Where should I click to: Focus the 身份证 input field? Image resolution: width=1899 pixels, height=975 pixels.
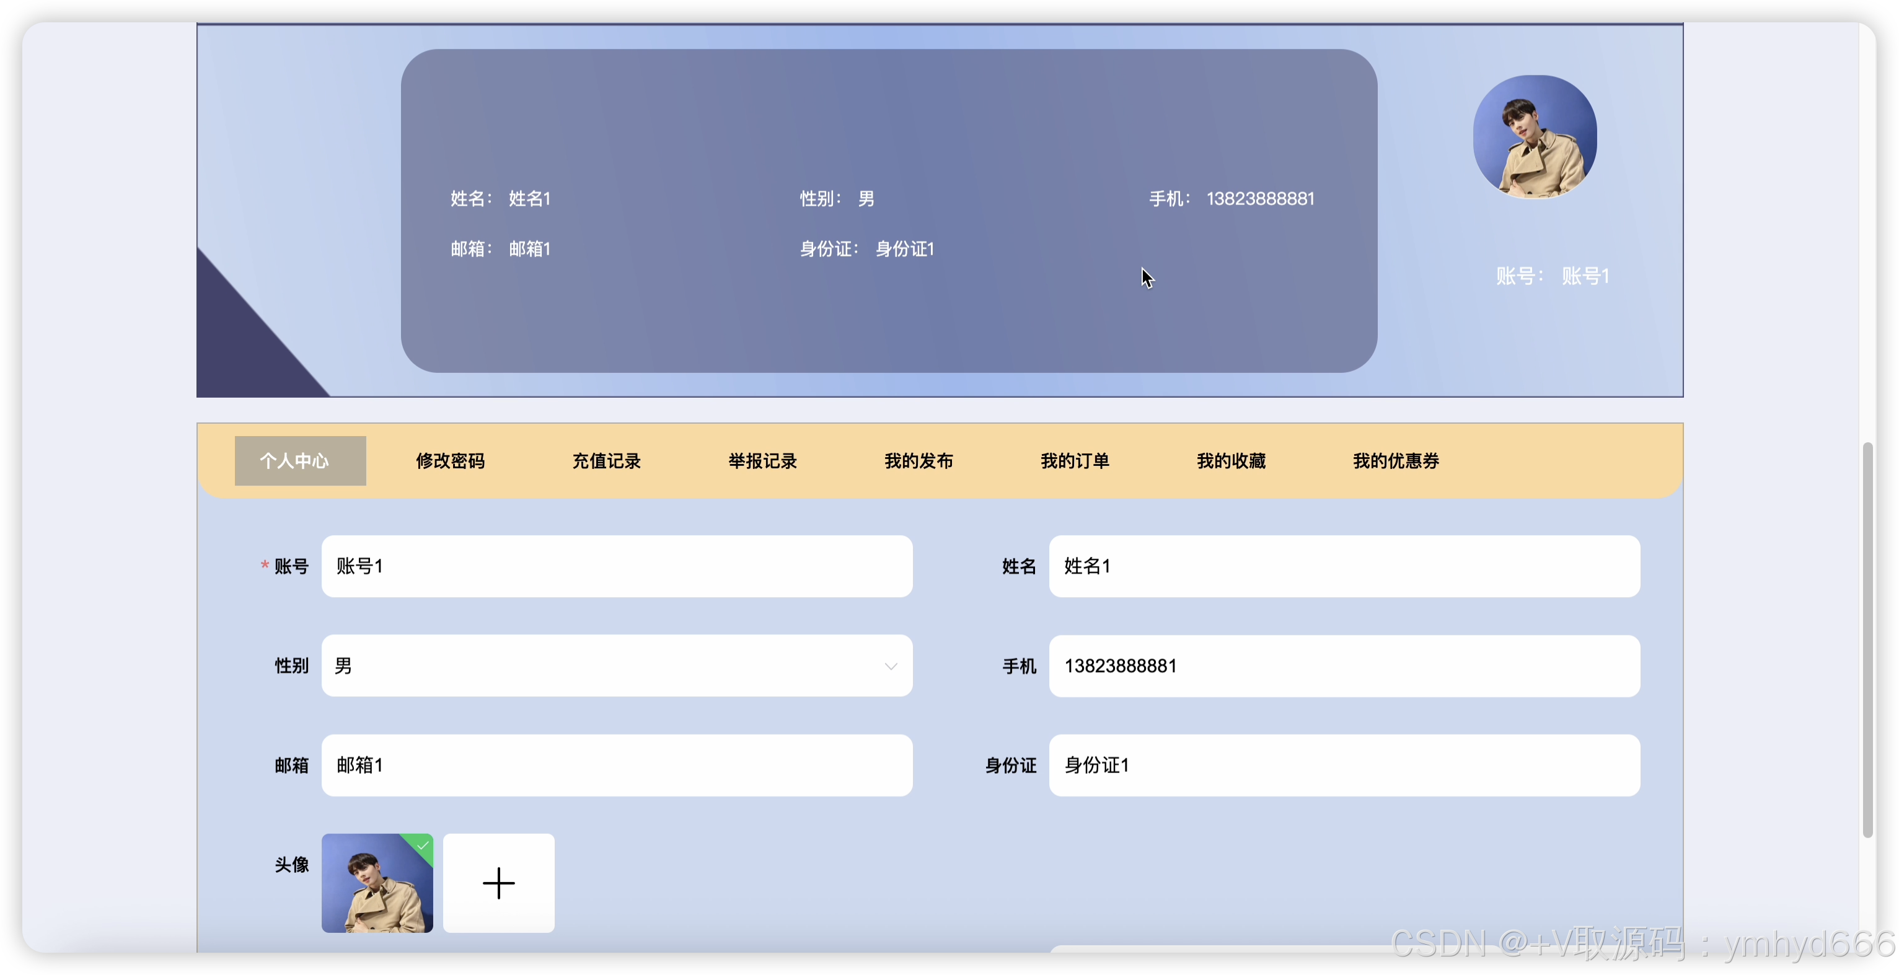1343,765
